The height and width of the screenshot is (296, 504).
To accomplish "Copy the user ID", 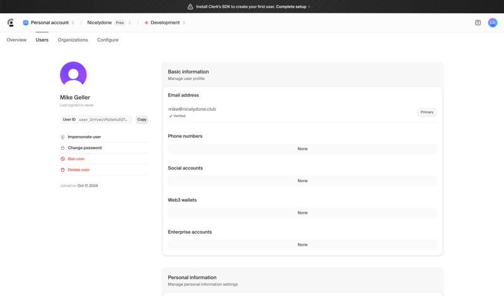I will 142,120.
